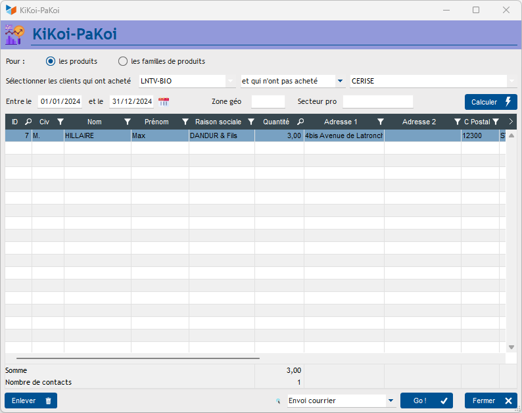Screen dimensions: 522x413
Task: Filter the Adresse 1 column
Action: click(380, 122)
